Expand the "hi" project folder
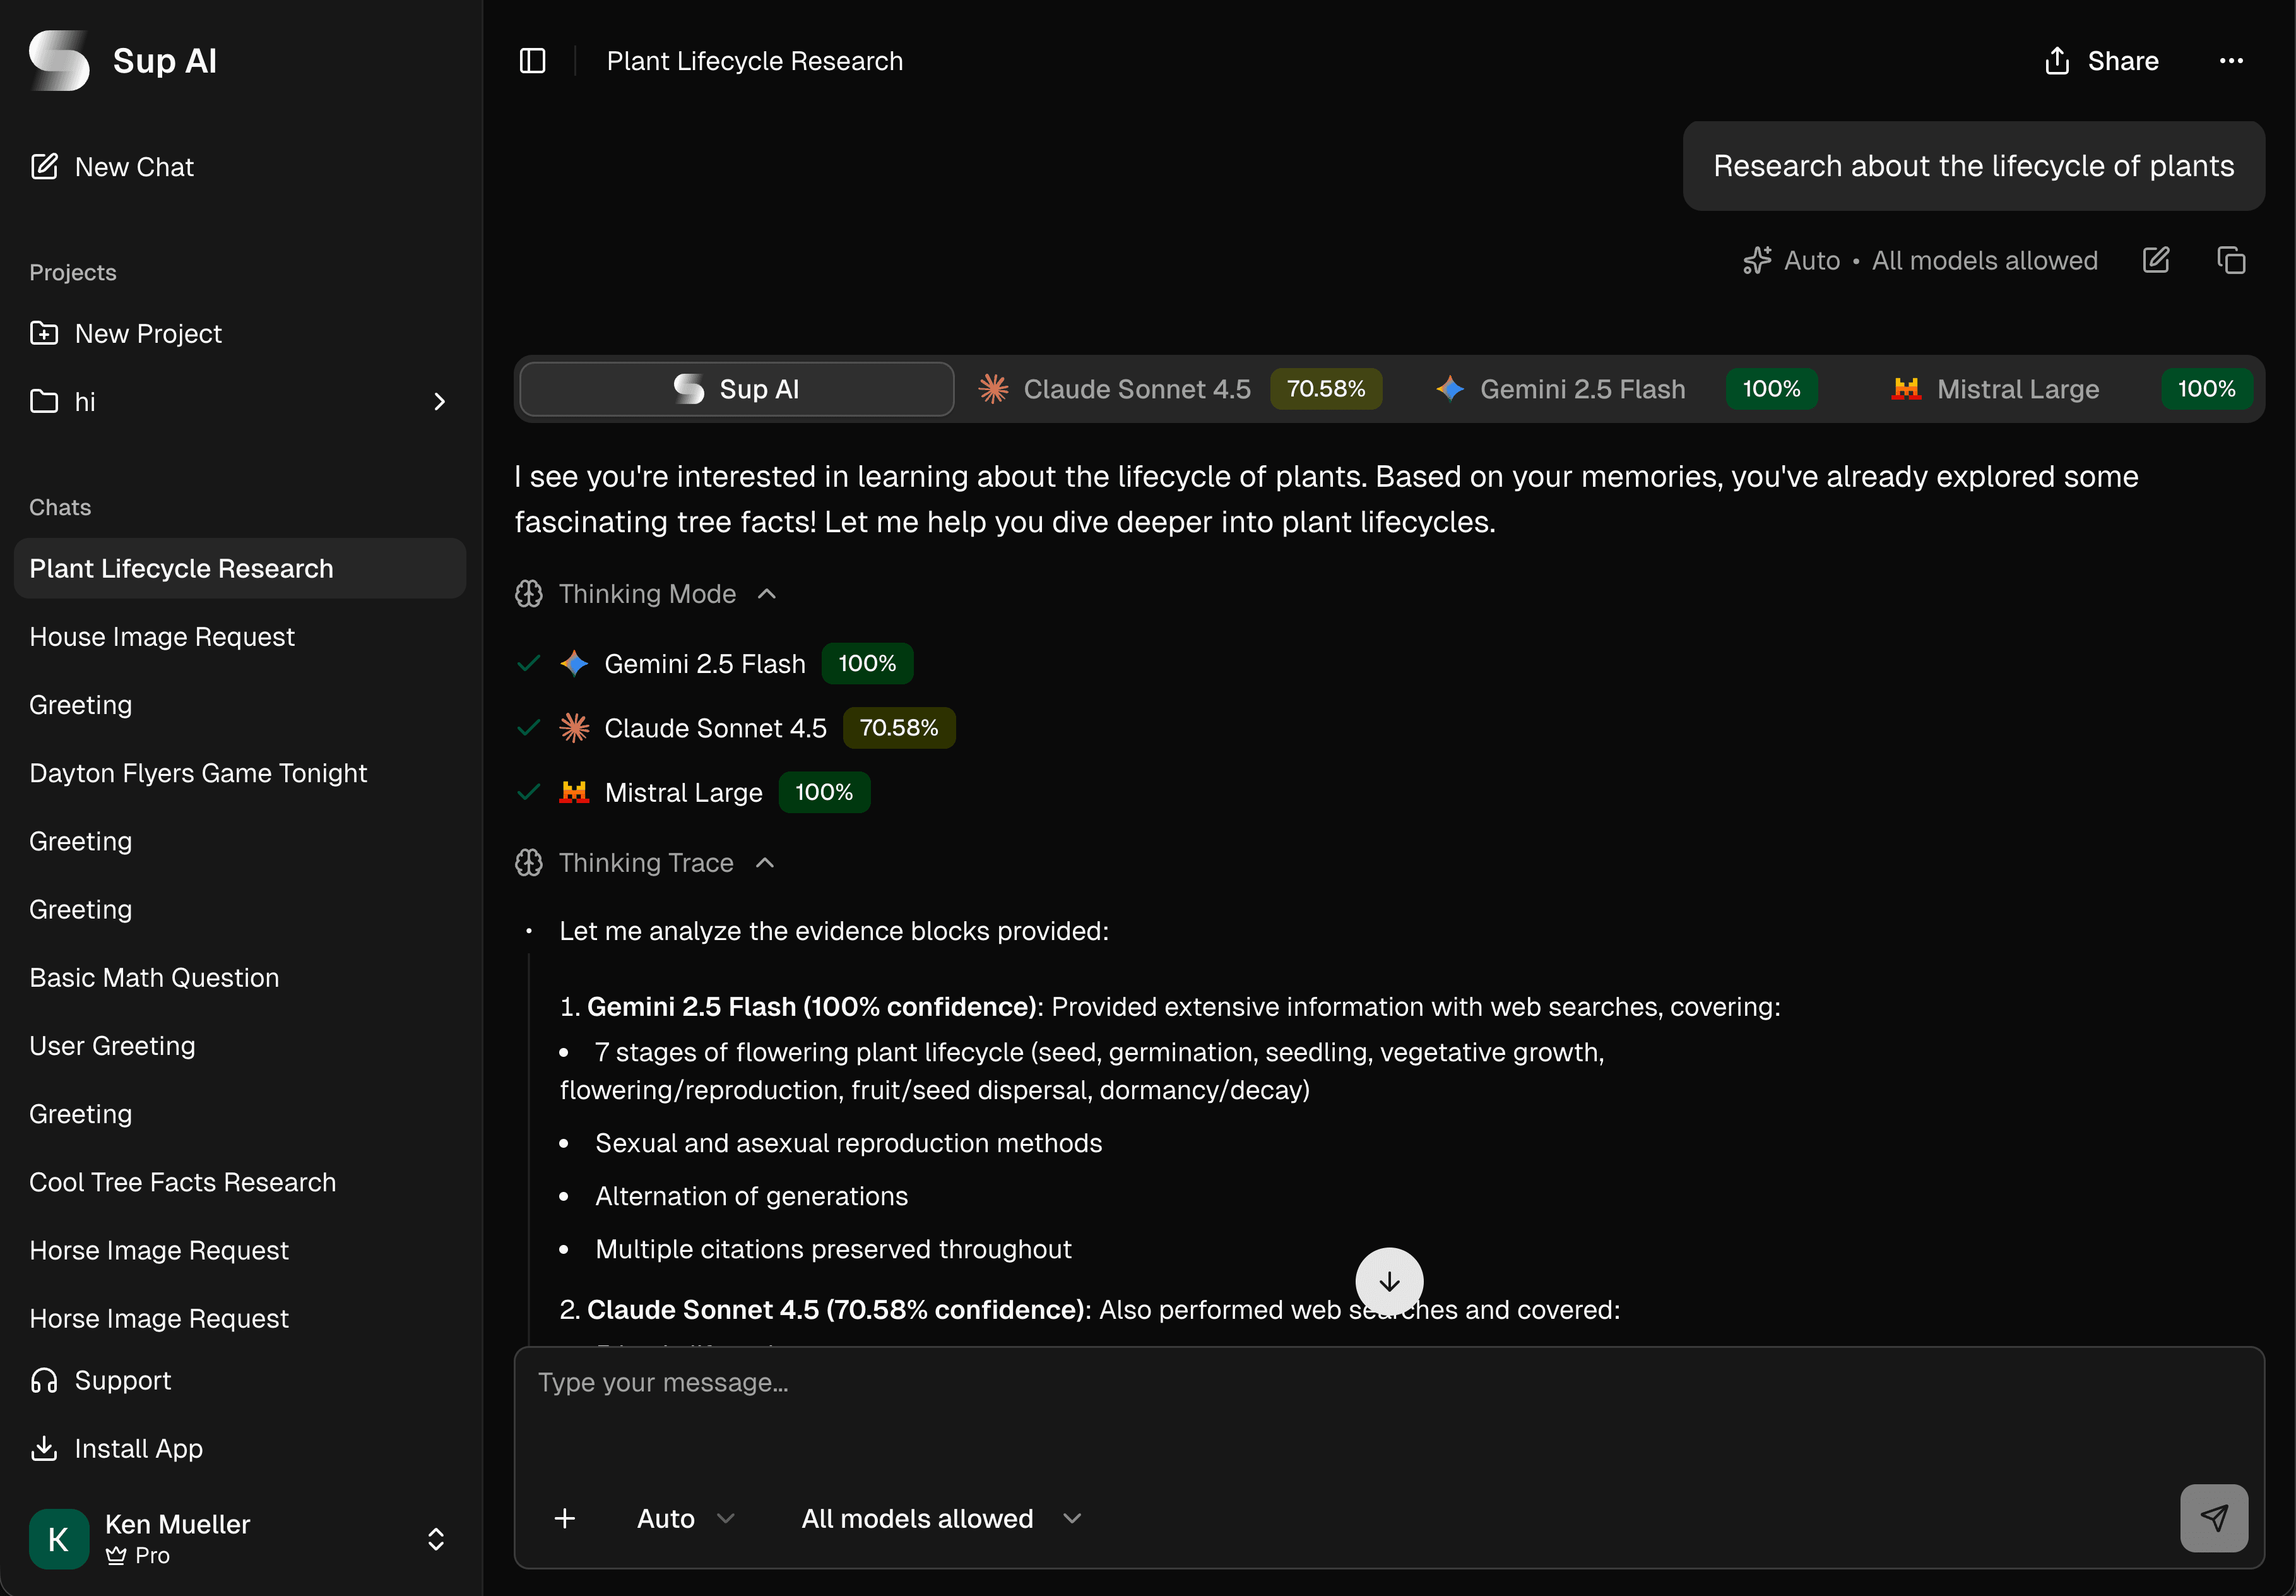 (x=440, y=401)
